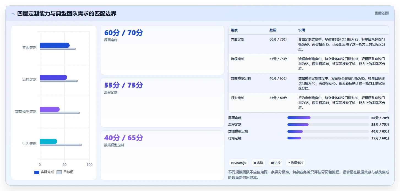Toggle the 目标值 legend swatch in the chart
Image resolution: width=400 pixels, height=191 pixels.
59,172
